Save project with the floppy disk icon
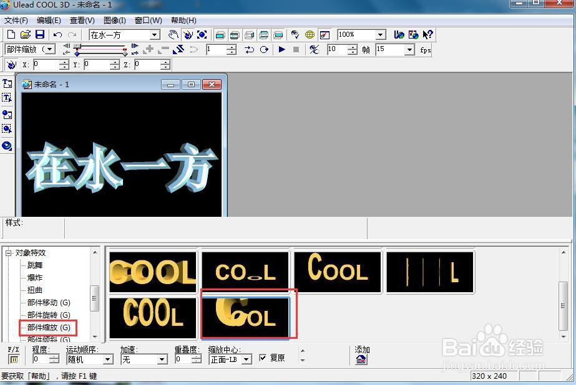Screen dimensions: 576x385 (x=40, y=34)
